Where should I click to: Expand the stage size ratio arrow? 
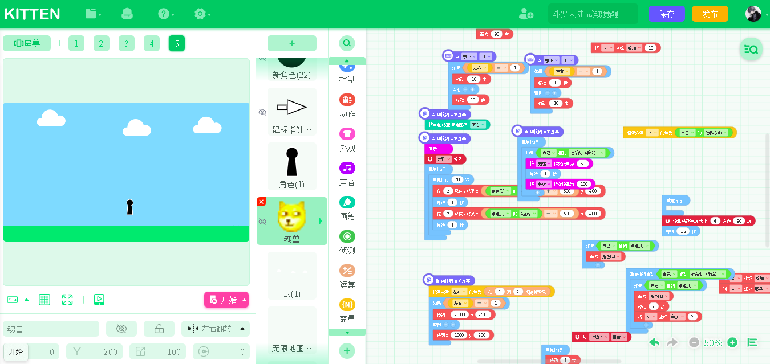[x=26, y=300]
